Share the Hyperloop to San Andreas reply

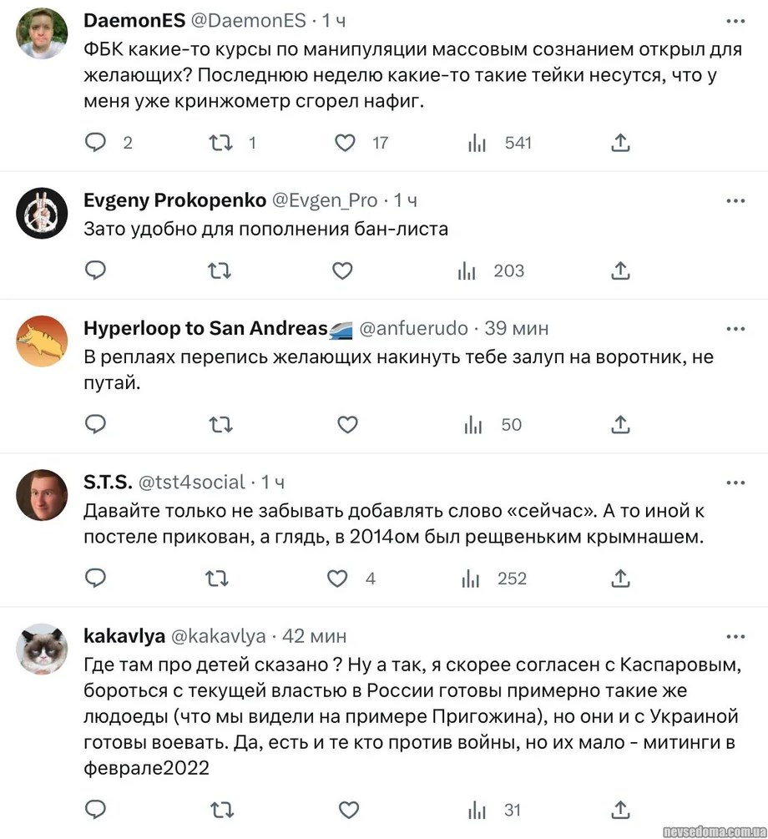(x=619, y=424)
